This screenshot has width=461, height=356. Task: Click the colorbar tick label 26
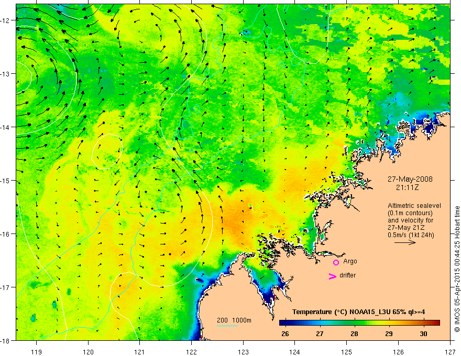click(285, 333)
